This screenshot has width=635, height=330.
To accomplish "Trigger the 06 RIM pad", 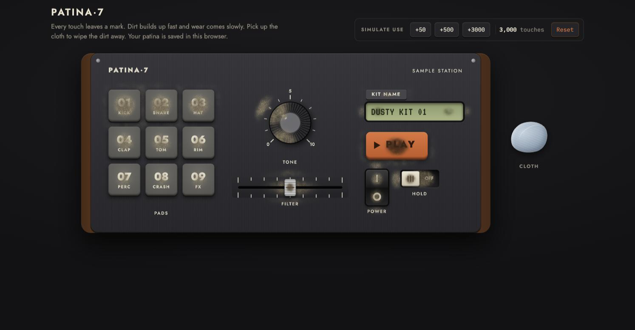I will click(198, 142).
